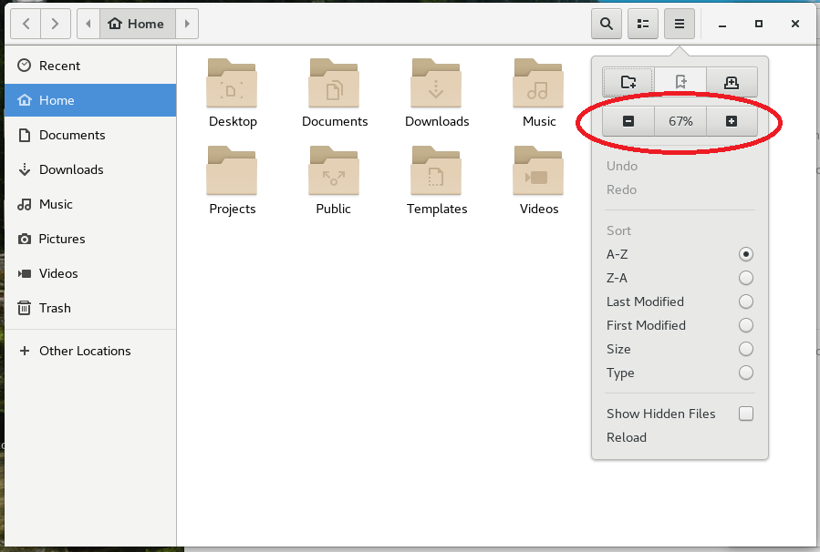
Task: Click Reload in the menu
Action: pos(626,437)
